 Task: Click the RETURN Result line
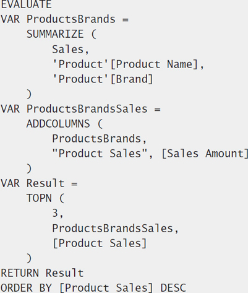(42, 273)
